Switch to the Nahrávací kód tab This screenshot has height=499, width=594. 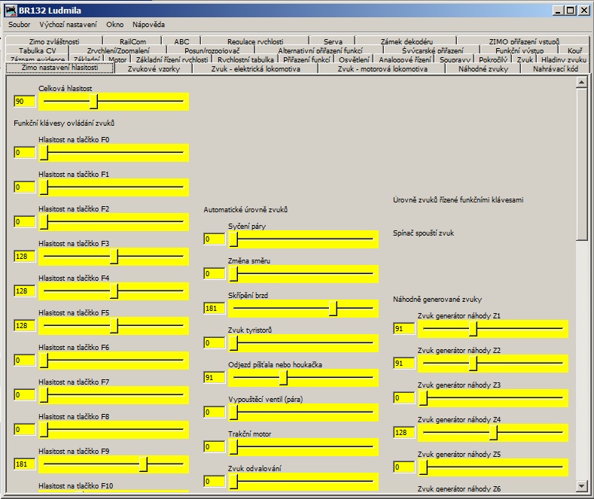tap(555, 68)
